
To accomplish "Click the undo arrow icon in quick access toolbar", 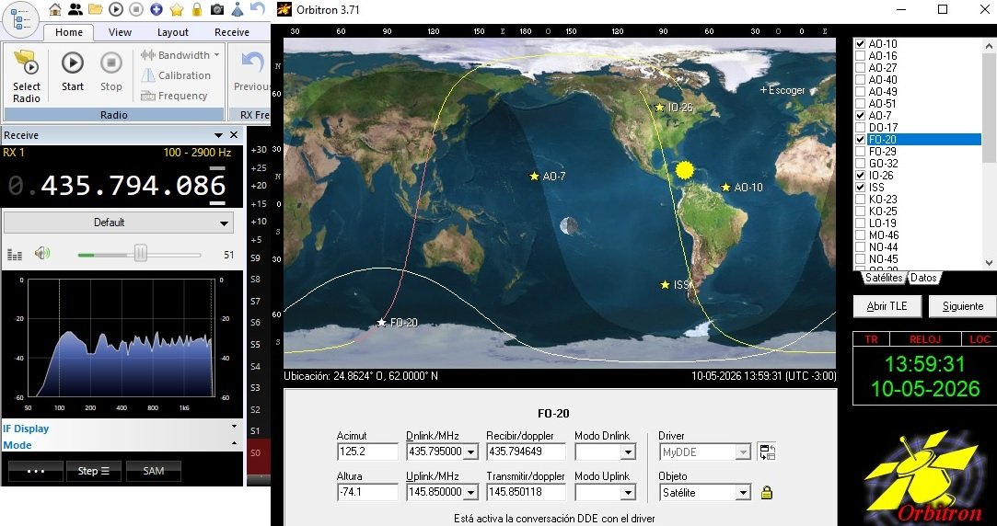I will pos(258,9).
